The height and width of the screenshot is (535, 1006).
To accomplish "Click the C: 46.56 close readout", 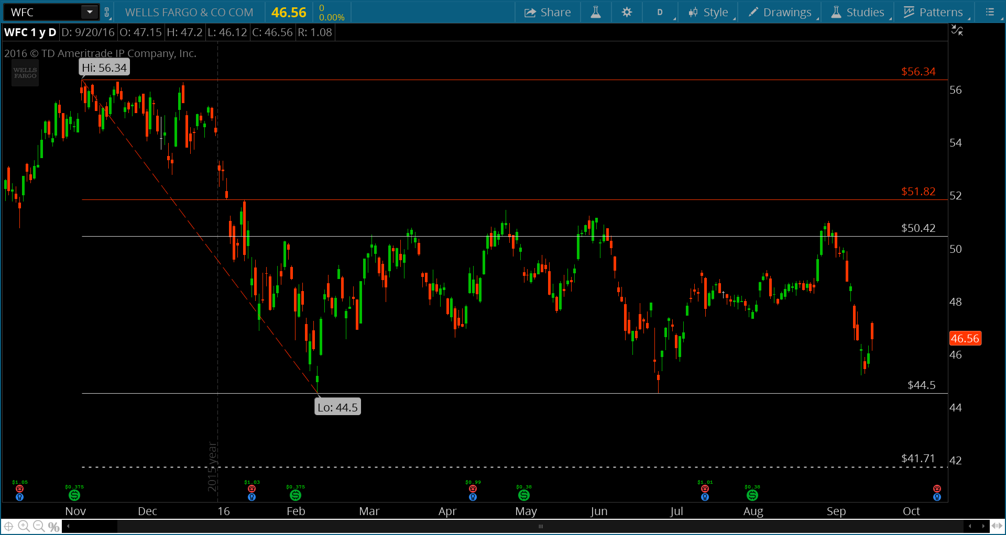I will point(272,32).
